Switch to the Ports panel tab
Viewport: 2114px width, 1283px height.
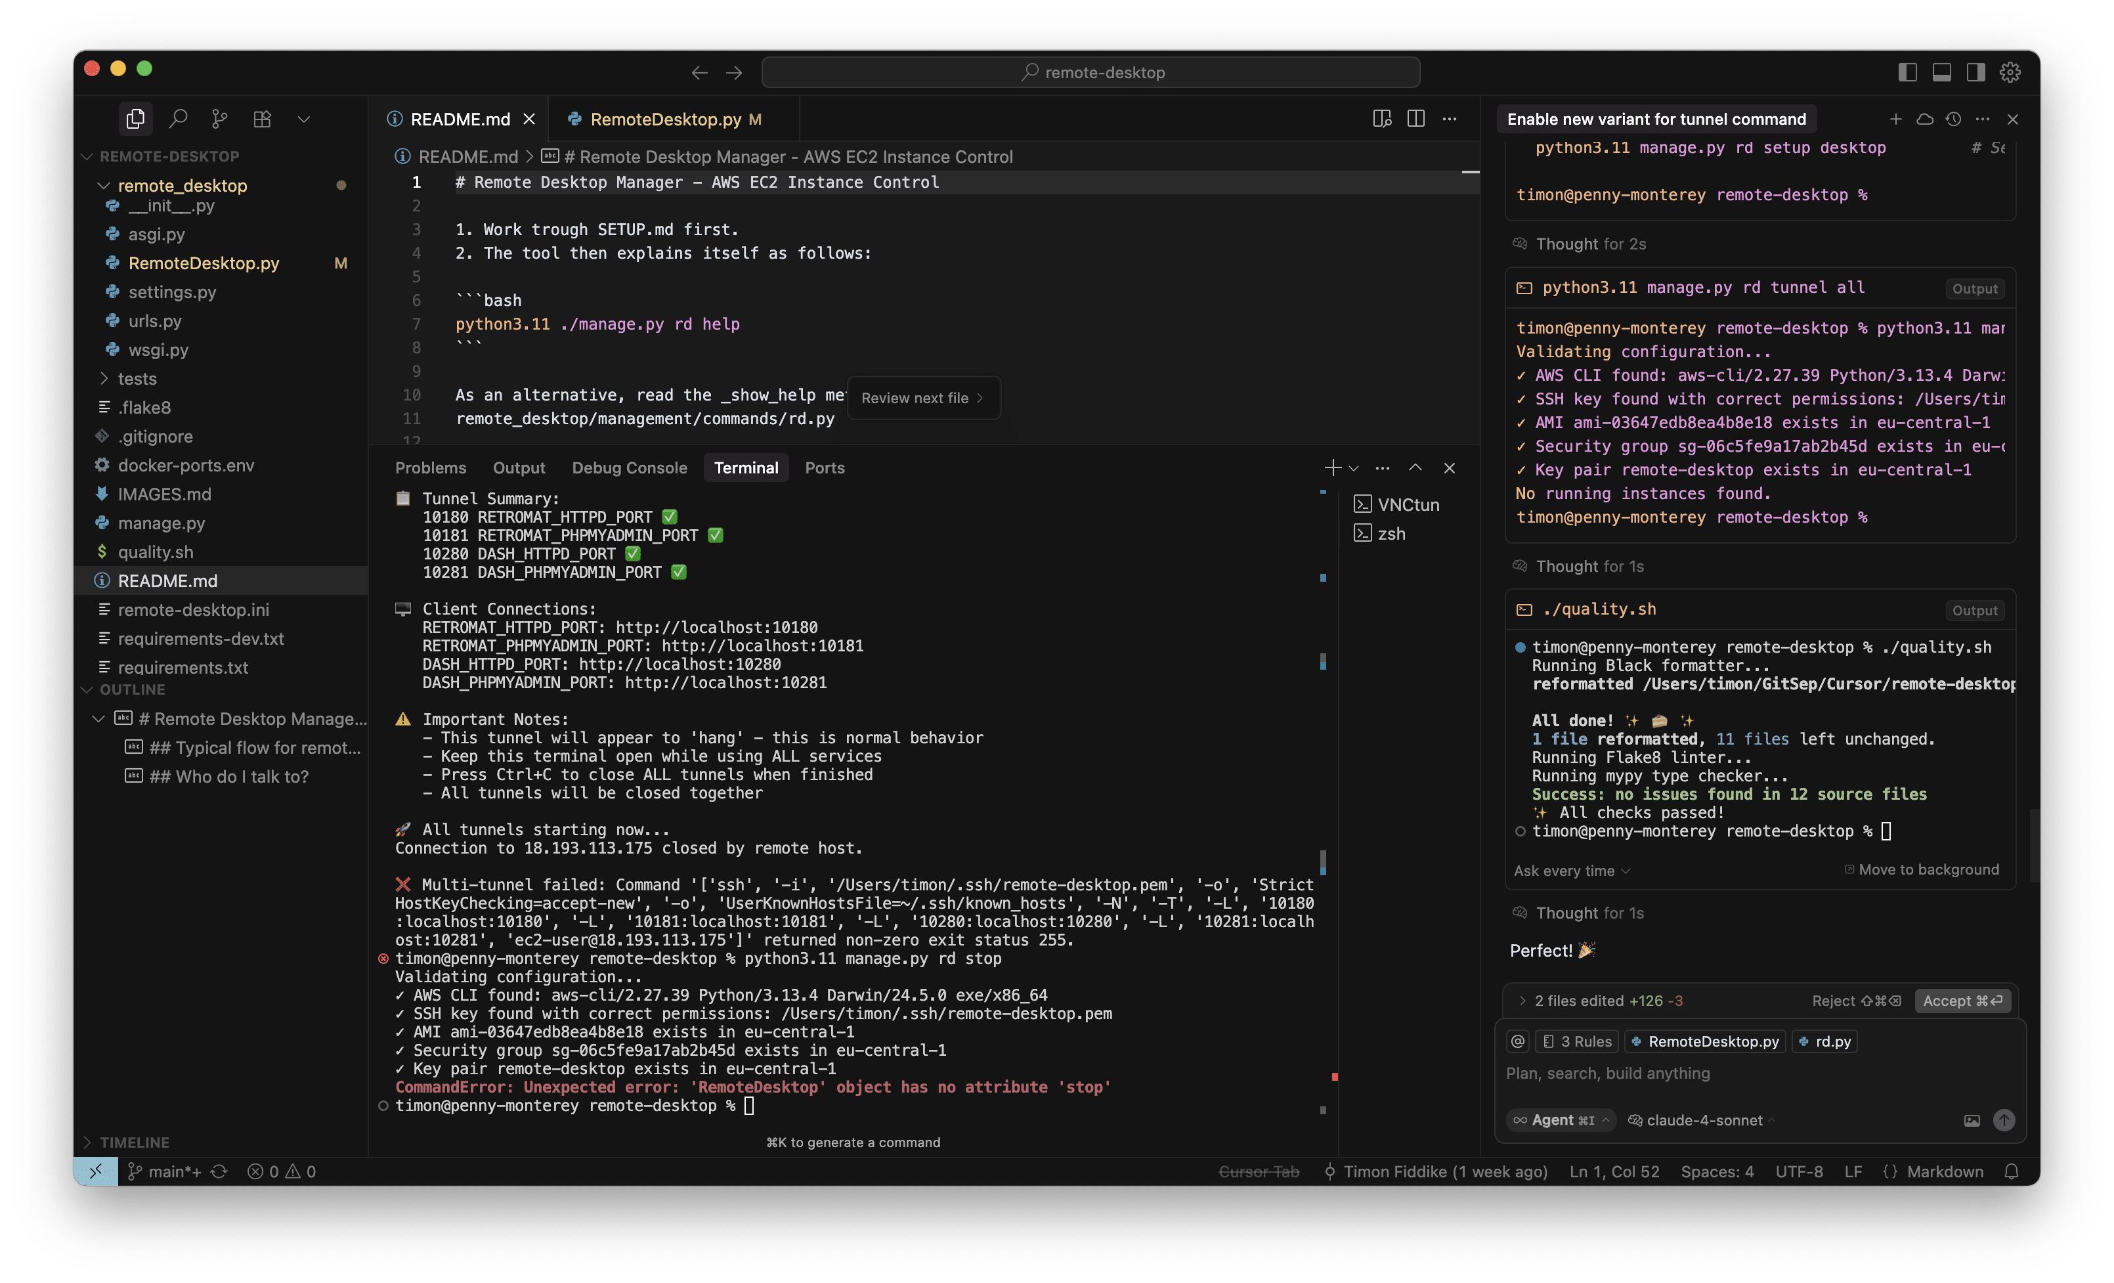coord(825,468)
